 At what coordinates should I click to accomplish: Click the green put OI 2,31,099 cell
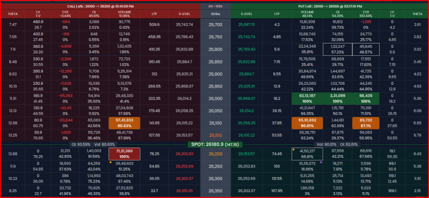(338, 98)
